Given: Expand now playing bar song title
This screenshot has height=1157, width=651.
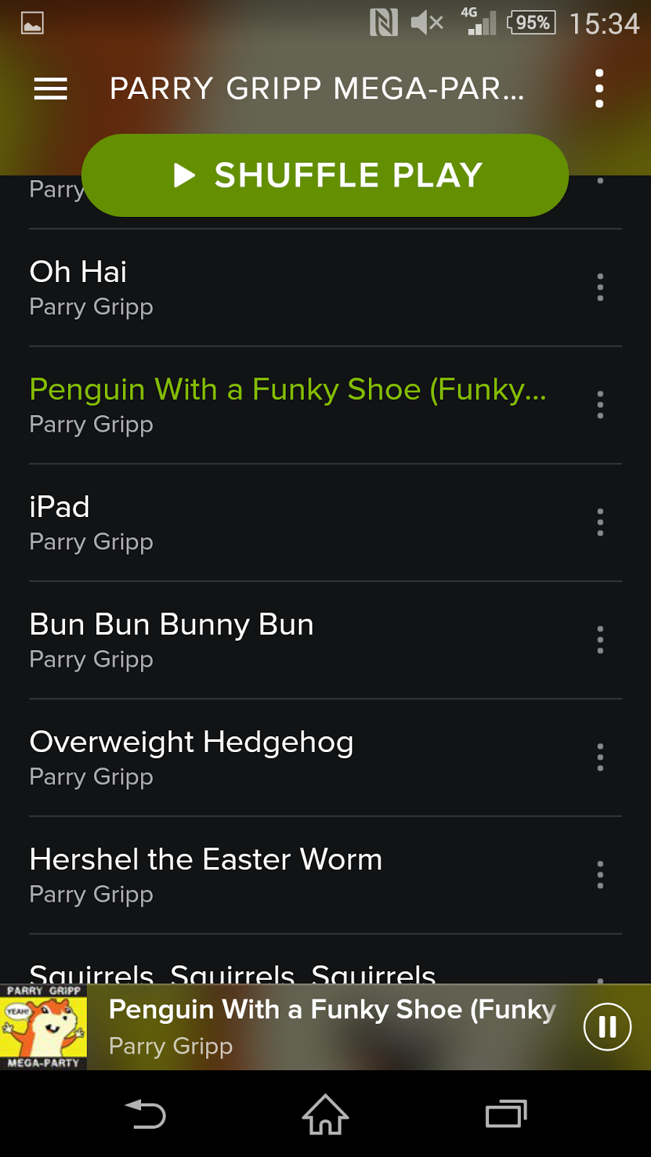Looking at the screenshot, I should [332, 1009].
